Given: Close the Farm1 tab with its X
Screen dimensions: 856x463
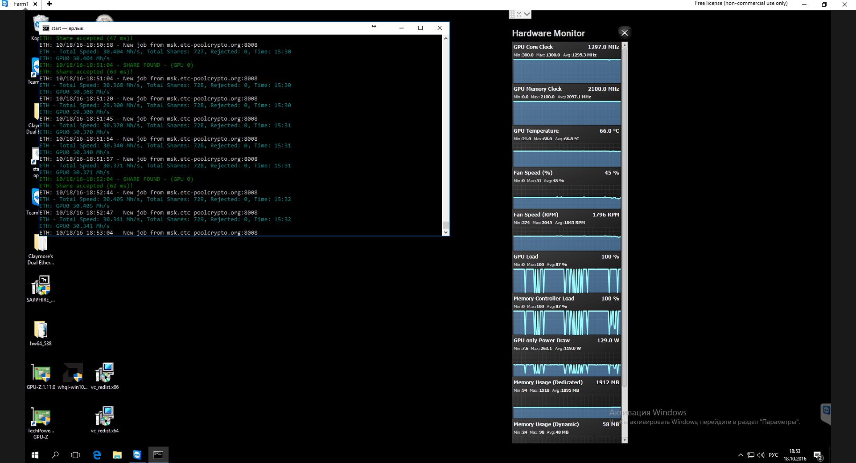Looking at the screenshot, I should pyautogui.click(x=35, y=4).
